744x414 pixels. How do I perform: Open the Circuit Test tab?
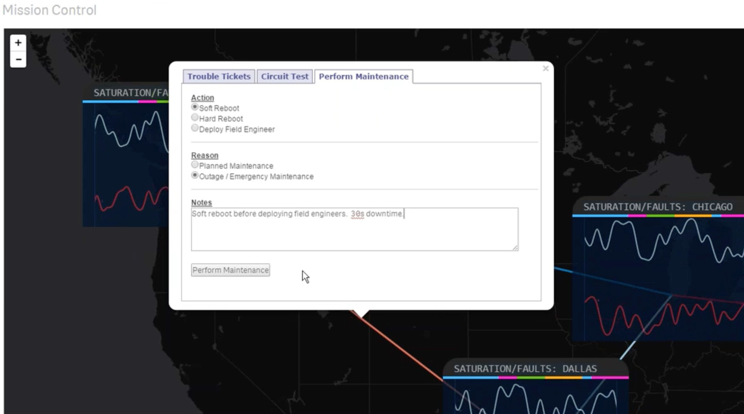coord(285,76)
